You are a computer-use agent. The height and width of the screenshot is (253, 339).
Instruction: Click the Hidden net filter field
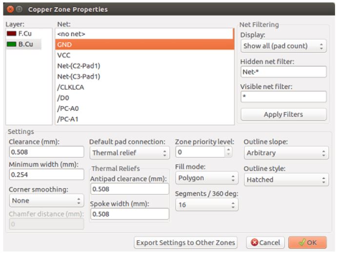click(x=283, y=72)
